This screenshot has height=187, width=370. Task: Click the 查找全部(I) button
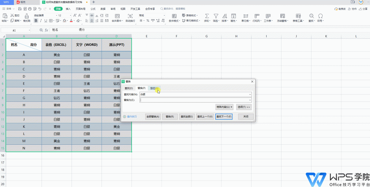point(187,117)
